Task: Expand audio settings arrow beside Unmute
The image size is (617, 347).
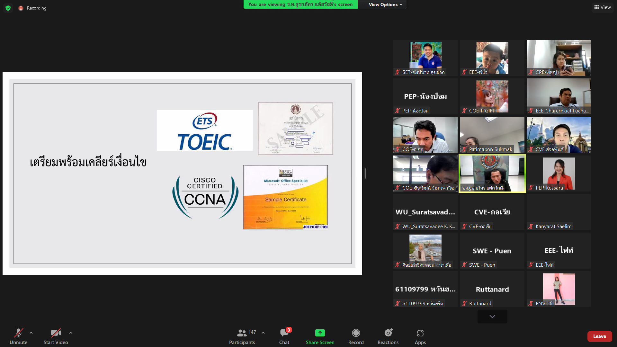Action: 31,333
